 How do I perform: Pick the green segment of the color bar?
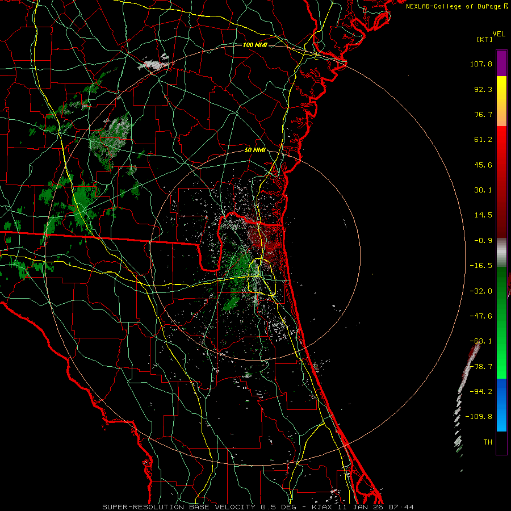pos(501,322)
